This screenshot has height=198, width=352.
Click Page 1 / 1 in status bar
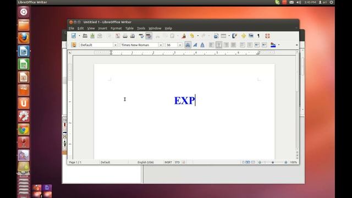tap(75, 162)
